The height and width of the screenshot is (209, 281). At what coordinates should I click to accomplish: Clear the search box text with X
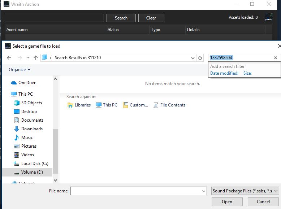276,58
